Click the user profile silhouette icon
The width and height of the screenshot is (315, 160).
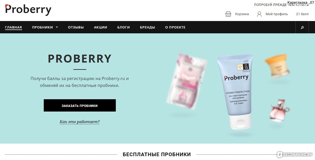click(259, 14)
